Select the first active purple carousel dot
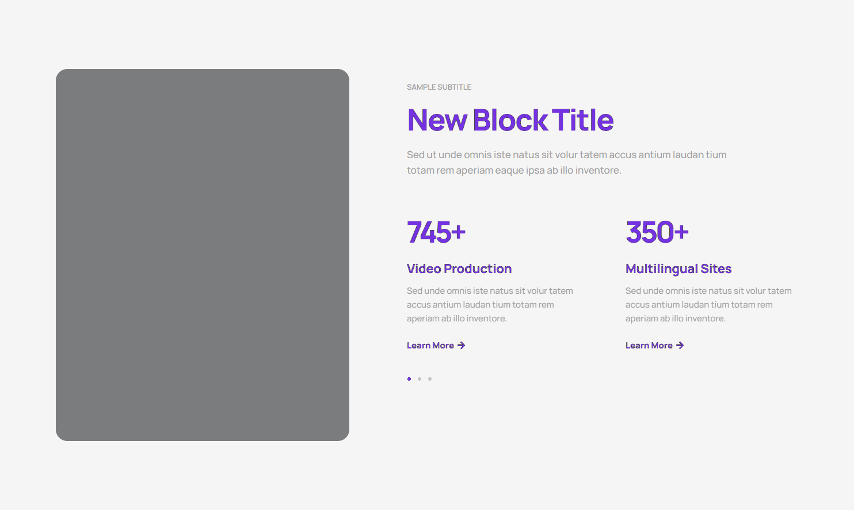The height and width of the screenshot is (510, 854). 409,379
